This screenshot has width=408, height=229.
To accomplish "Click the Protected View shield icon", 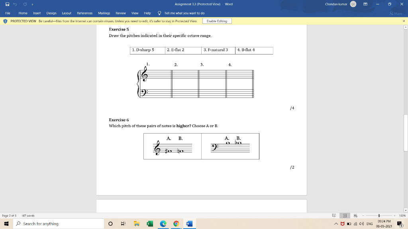I will (x=5, y=21).
